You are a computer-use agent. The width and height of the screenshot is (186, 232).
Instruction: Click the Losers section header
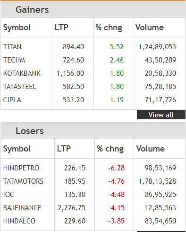pyautogui.click(x=30, y=131)
